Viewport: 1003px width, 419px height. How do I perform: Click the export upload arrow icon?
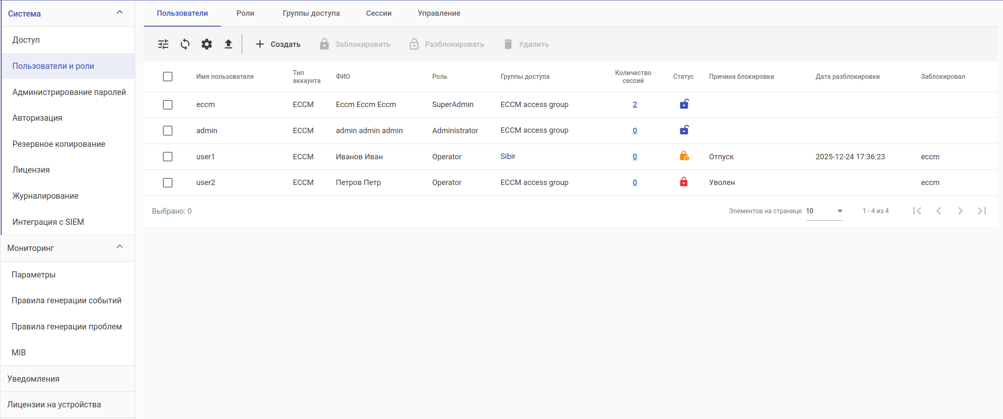click(228, 44)
